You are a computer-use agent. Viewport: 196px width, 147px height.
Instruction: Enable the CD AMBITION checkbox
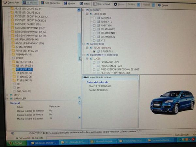point(94,37)
